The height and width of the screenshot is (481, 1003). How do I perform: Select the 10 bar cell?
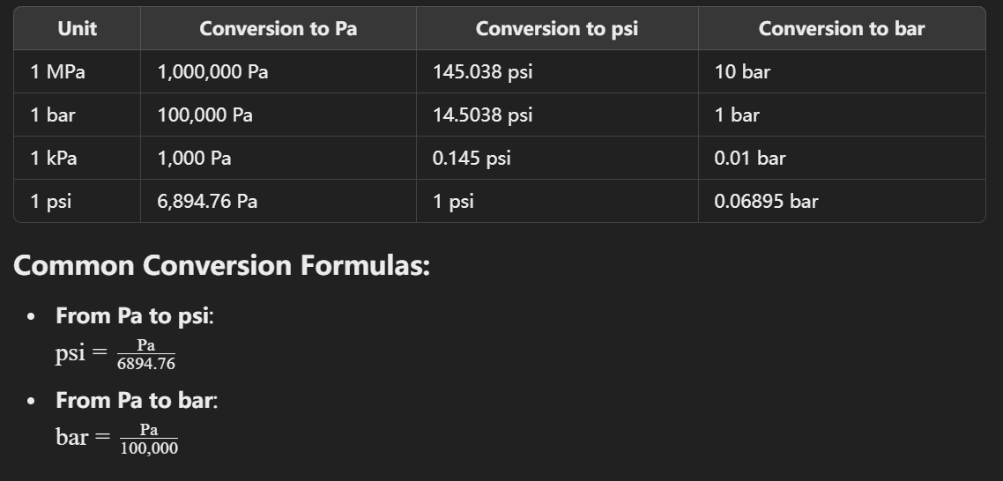[742, 71]
